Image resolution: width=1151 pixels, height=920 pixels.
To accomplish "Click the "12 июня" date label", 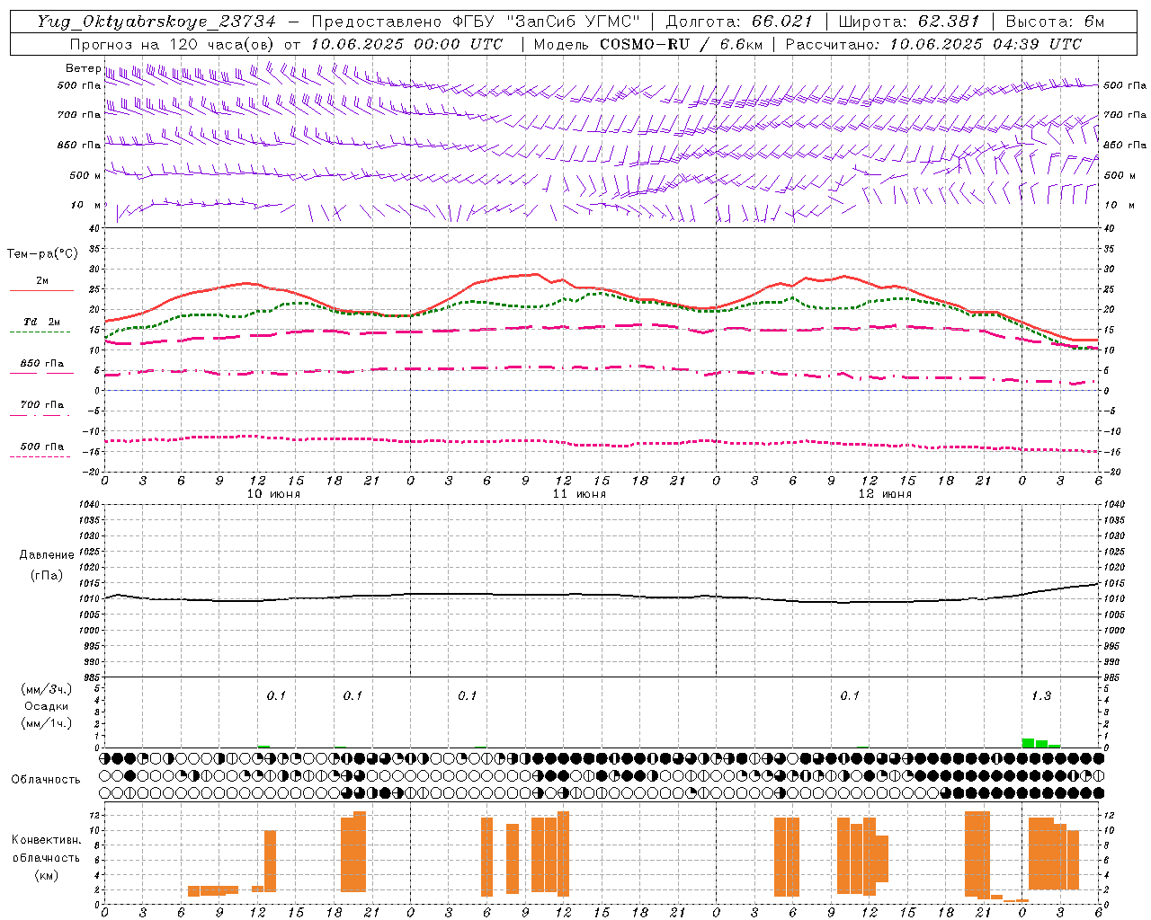I will (885, 494).
